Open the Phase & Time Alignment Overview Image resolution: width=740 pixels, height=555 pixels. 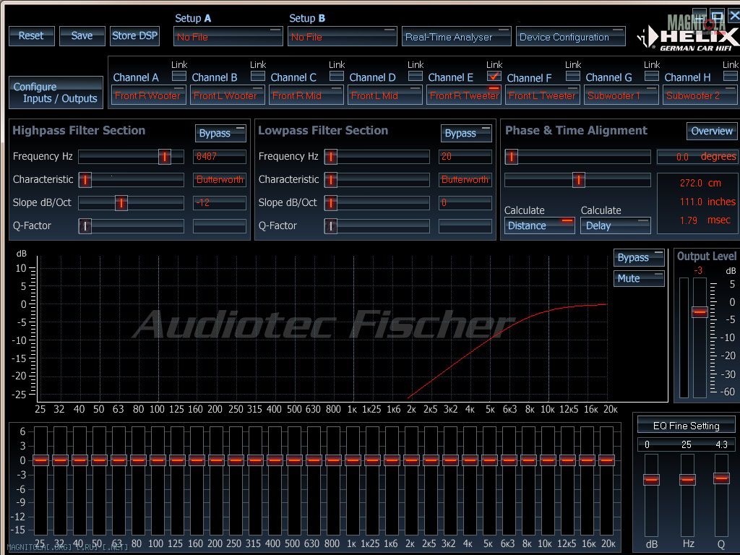coord(712,131)
